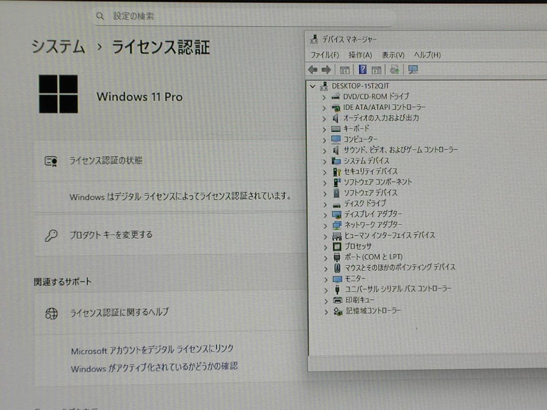Click the Forward navigation arrow in Device Manager

pyautogui.click(x=326, y=69)
